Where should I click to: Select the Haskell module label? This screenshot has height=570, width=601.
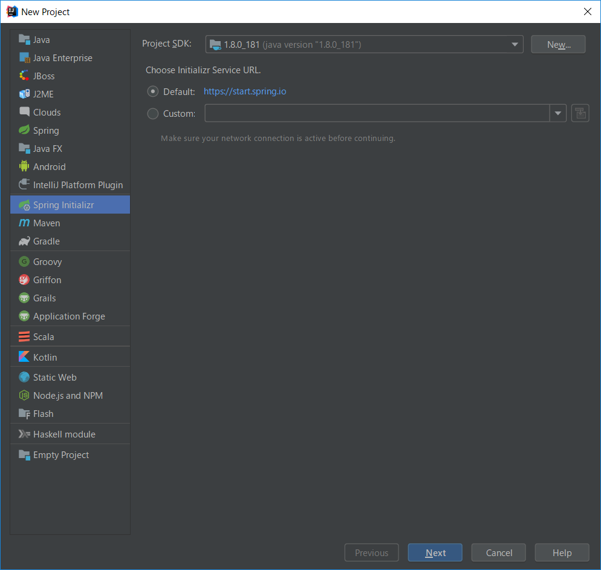64,434
